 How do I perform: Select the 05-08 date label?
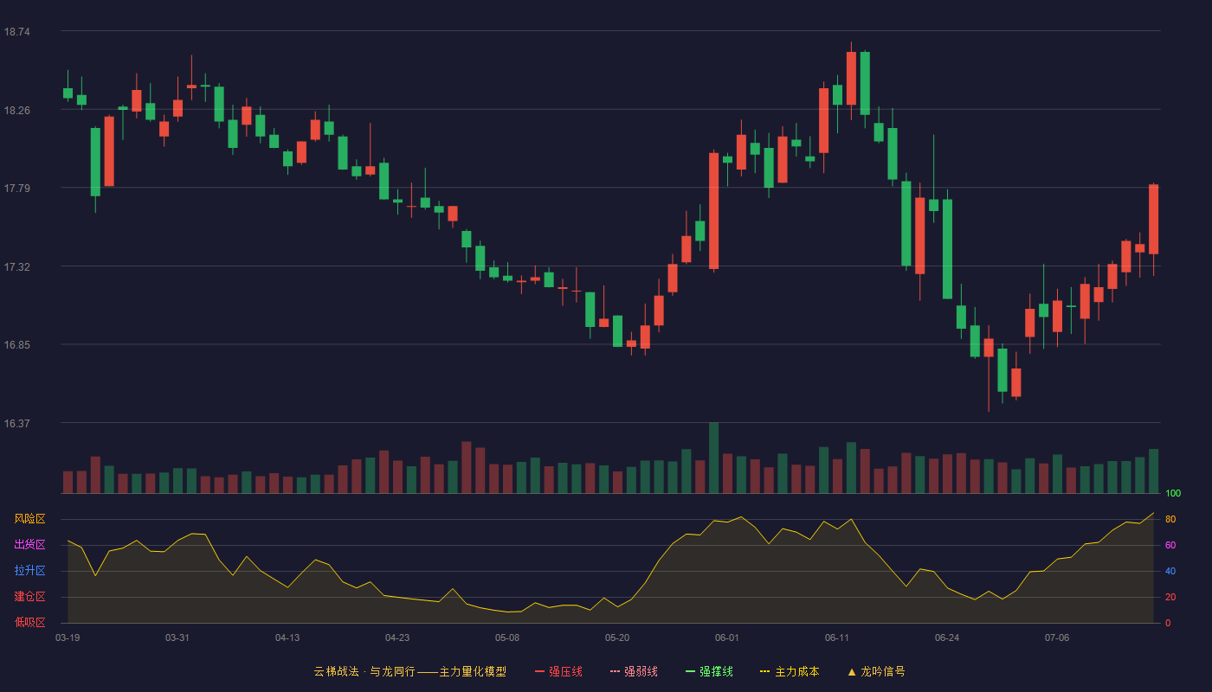click(x=507, y=638)
